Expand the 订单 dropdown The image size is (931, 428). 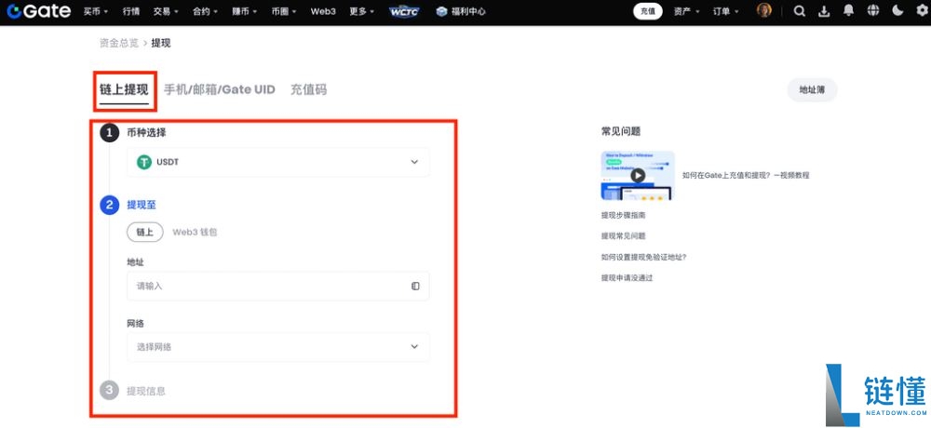(x=726, y=11)
